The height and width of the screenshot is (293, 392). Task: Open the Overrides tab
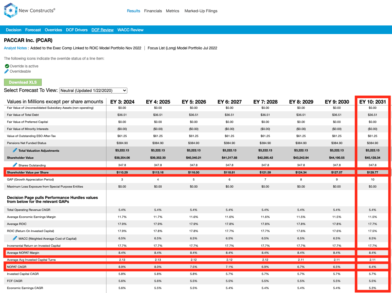pyautogui.click(x=53, y=30)
